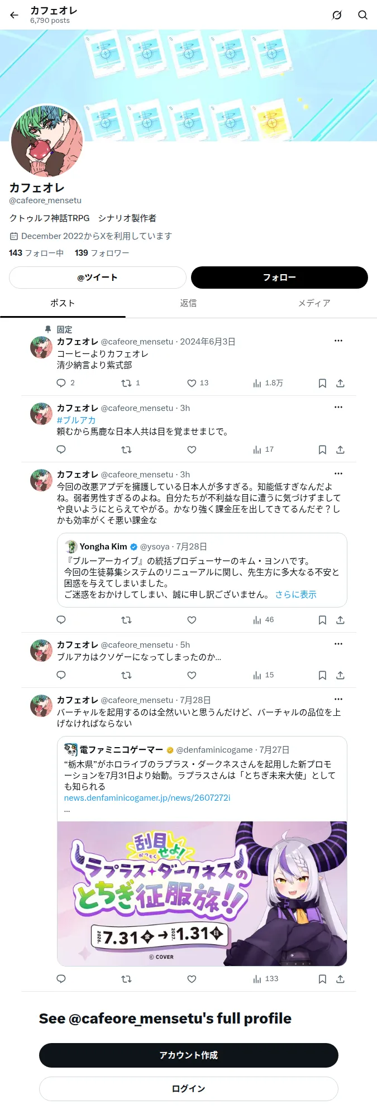Switch to the 返信 tab
Screen dimensions: 377x1119
(x=188, y=303)
